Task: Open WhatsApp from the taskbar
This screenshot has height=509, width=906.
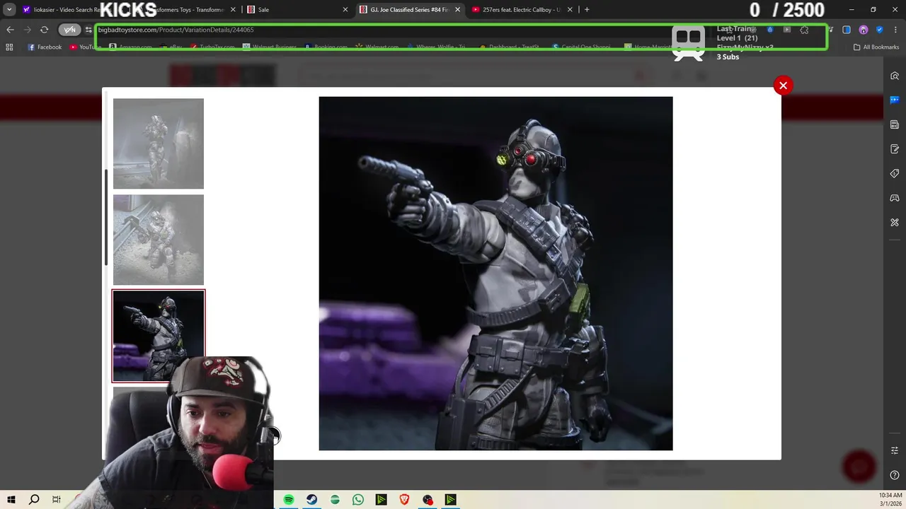Action: pos(358,500)
